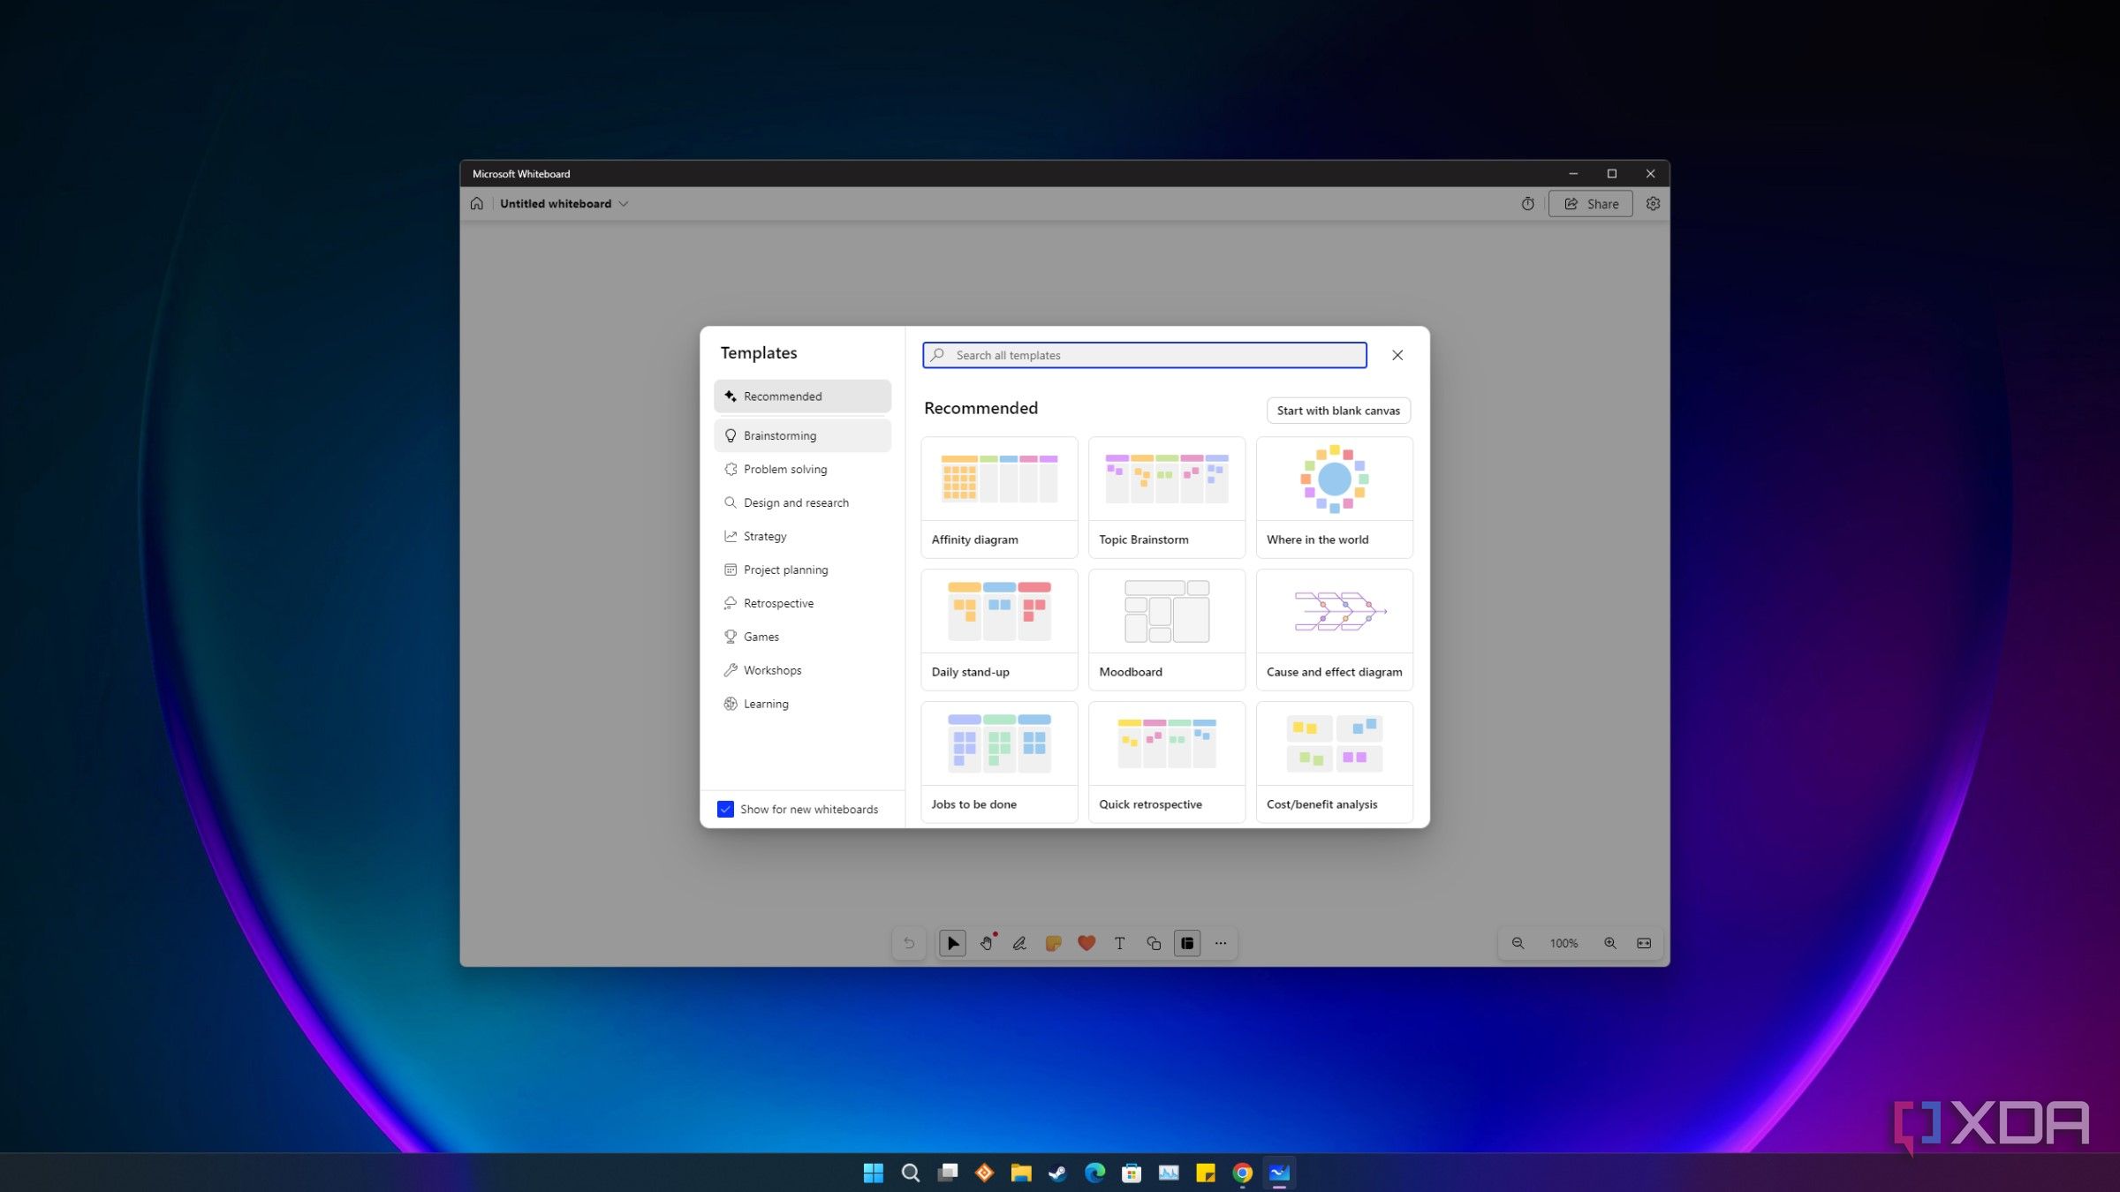Click Start with blank canvas
Viewport: 2120px width, 1192px height.
pyautogui.click(x=1337, y=410)
